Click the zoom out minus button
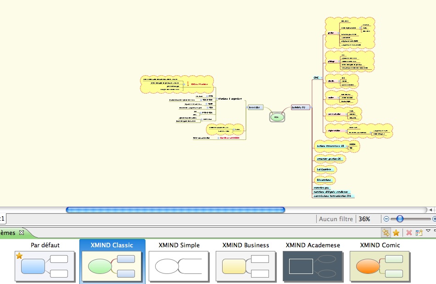This screenshot has width=436, height=284. [x=386, y=219]
